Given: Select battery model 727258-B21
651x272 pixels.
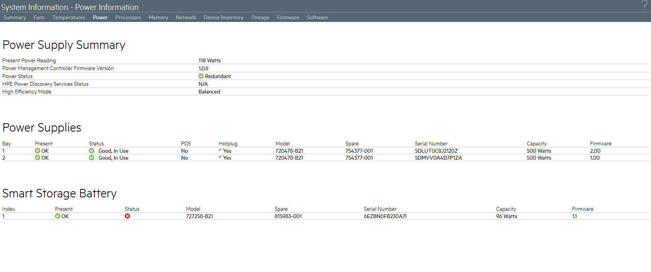Looking at the screenshot, I should pos(200,216).
